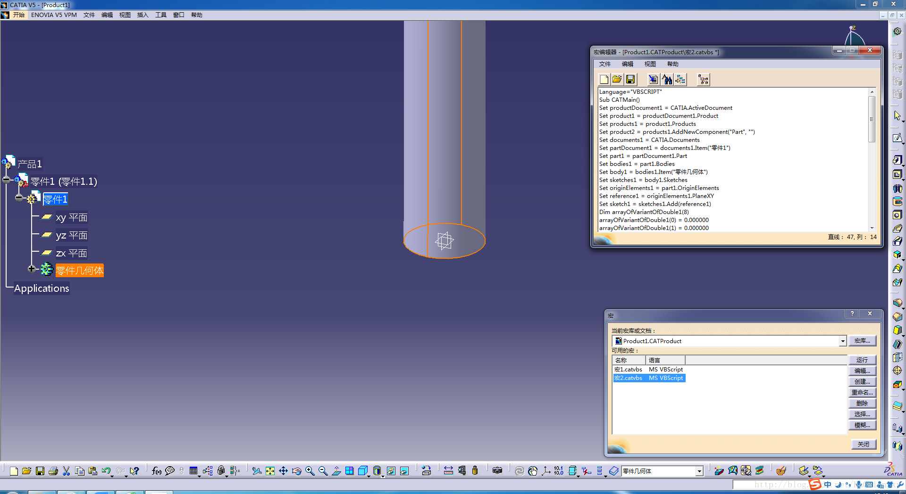Click the Open icon in macro editor toolbar
Viewport: 906px width, 494px height.
coord(617,80)
